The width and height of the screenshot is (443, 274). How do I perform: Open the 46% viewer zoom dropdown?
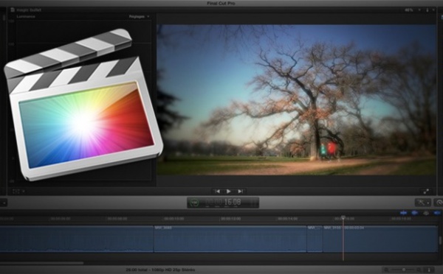[x=413, y=10]
